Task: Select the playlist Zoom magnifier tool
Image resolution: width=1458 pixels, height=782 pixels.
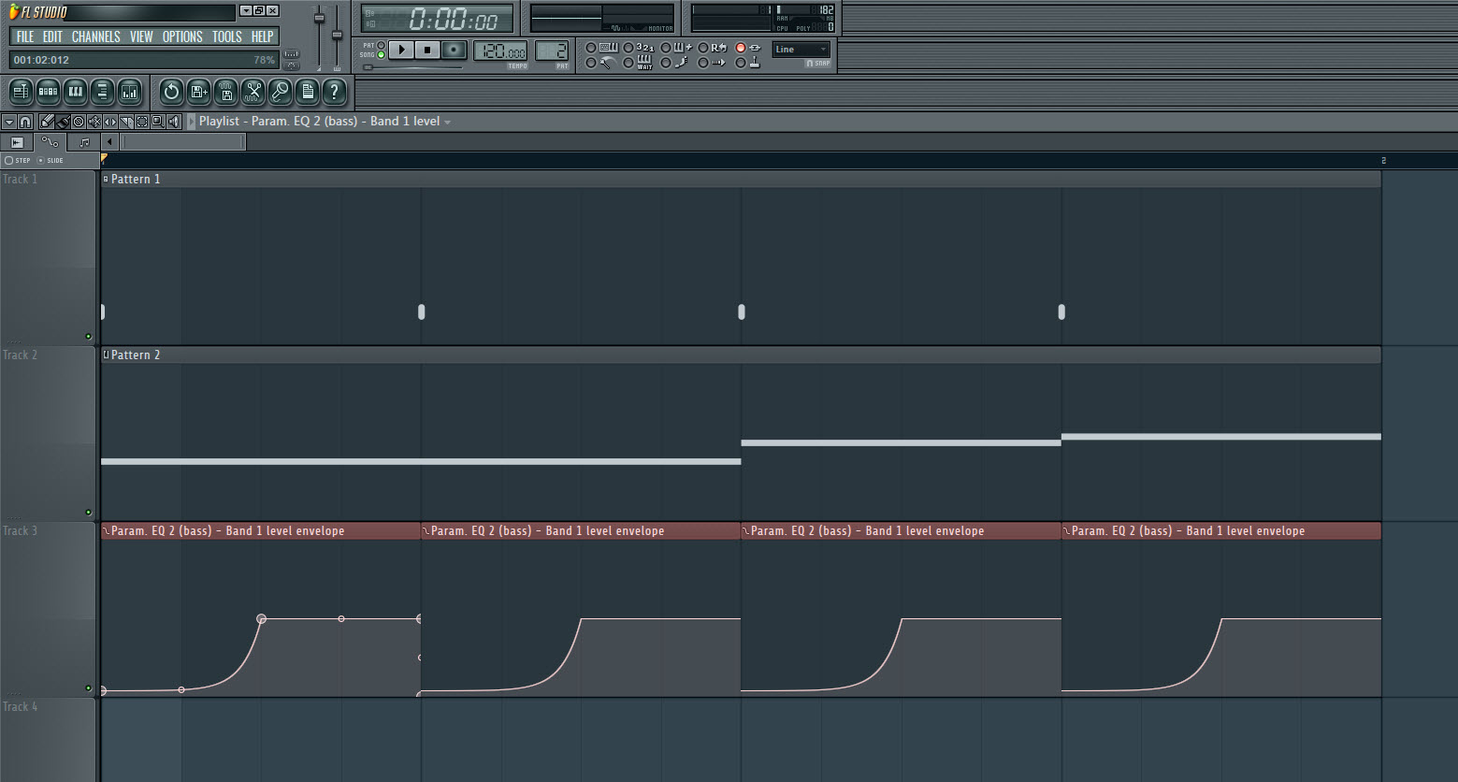Action: pyautogui.click(x=158, y=122)
